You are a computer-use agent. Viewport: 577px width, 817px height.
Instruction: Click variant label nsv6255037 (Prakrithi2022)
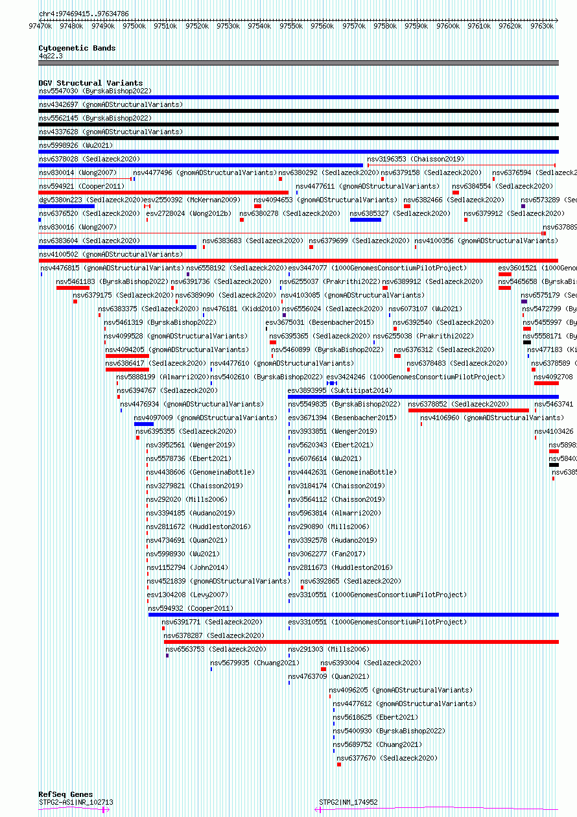coord(330,281)
